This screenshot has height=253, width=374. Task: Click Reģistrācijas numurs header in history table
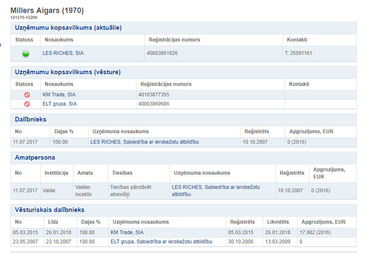point(166,84)
